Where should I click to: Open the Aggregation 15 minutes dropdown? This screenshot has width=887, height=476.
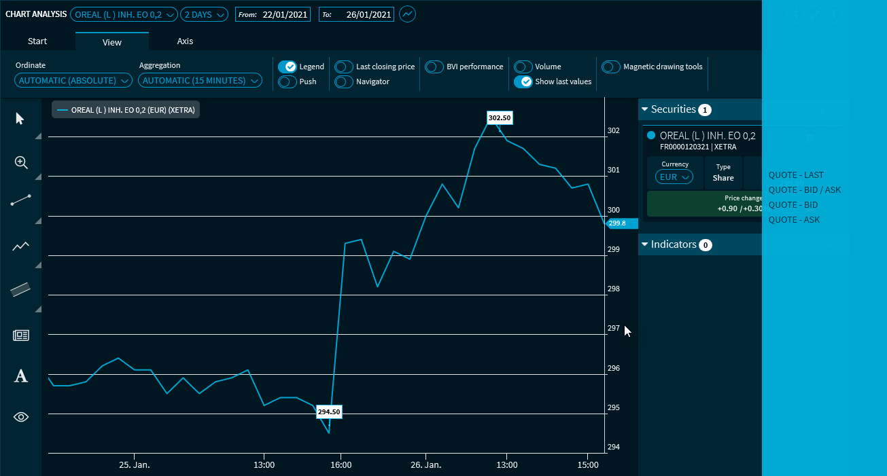pos(200,81)
